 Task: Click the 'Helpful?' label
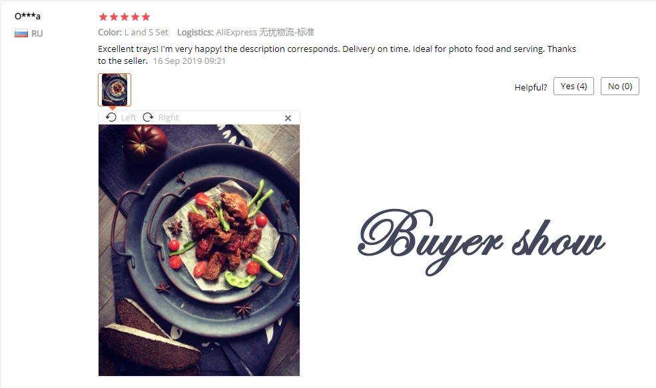coord(531,87)
